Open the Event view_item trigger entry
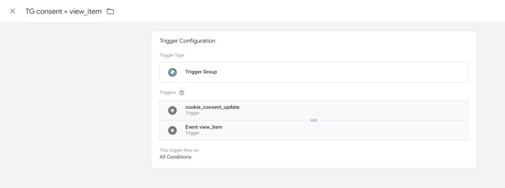The height and width of the screenshot is (188, 505). pos(314,130)
